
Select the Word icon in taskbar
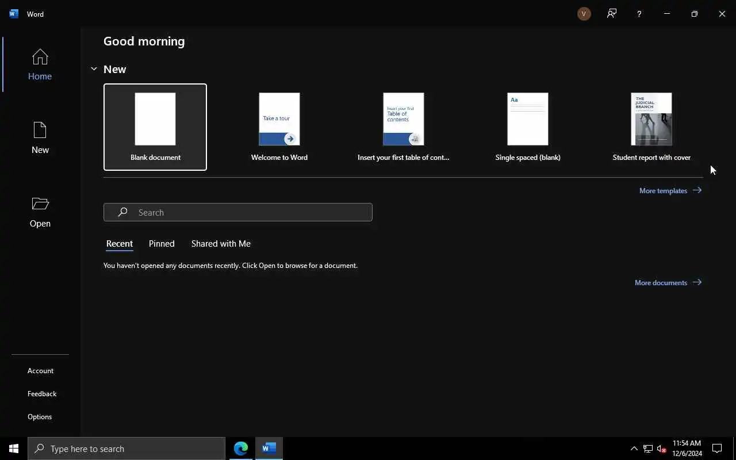coord(269,448)
